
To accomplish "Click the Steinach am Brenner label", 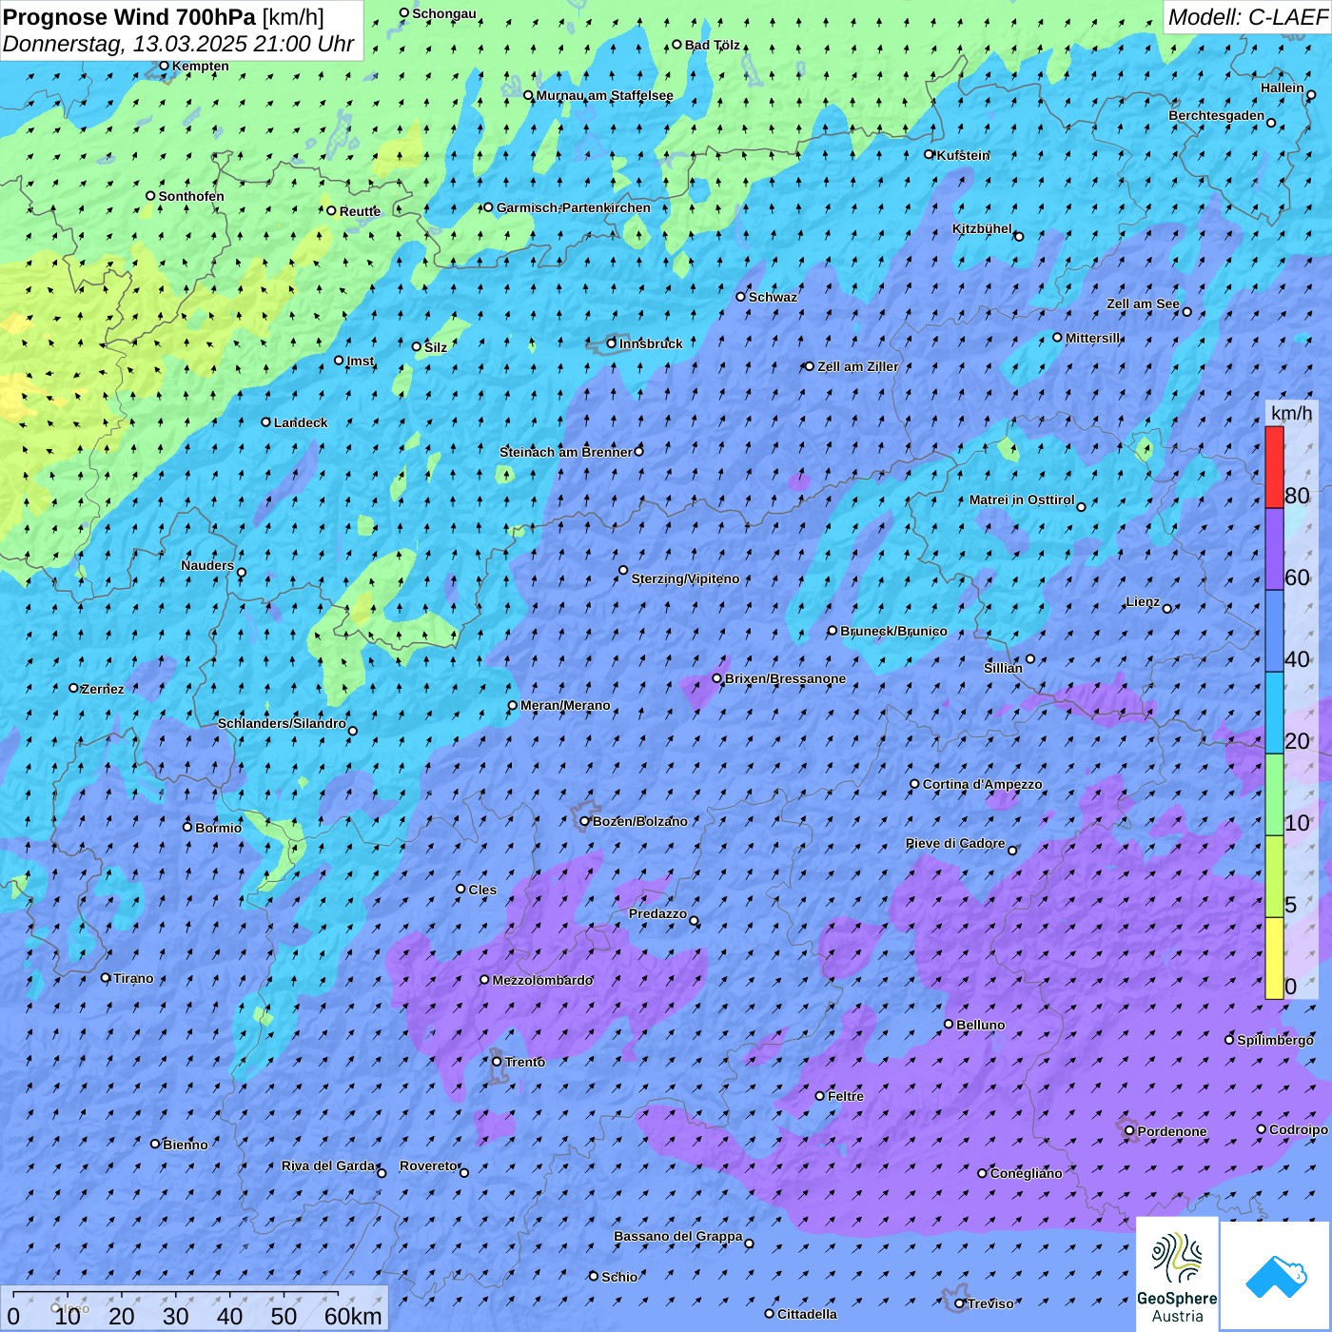I will pos(565,452).
